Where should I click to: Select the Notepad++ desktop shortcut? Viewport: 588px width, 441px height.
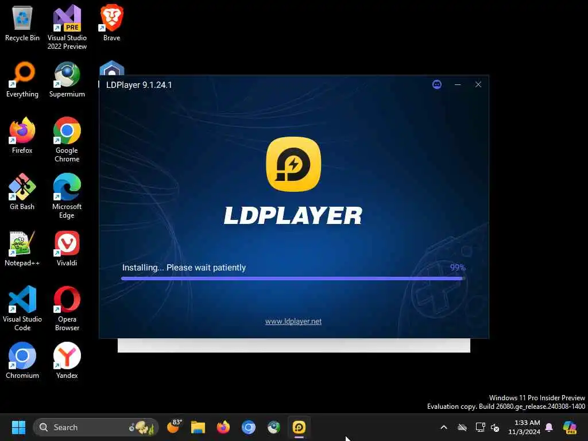point(22,248)
